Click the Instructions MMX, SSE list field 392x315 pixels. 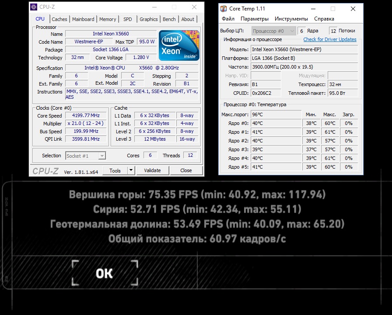coord(132,94)
